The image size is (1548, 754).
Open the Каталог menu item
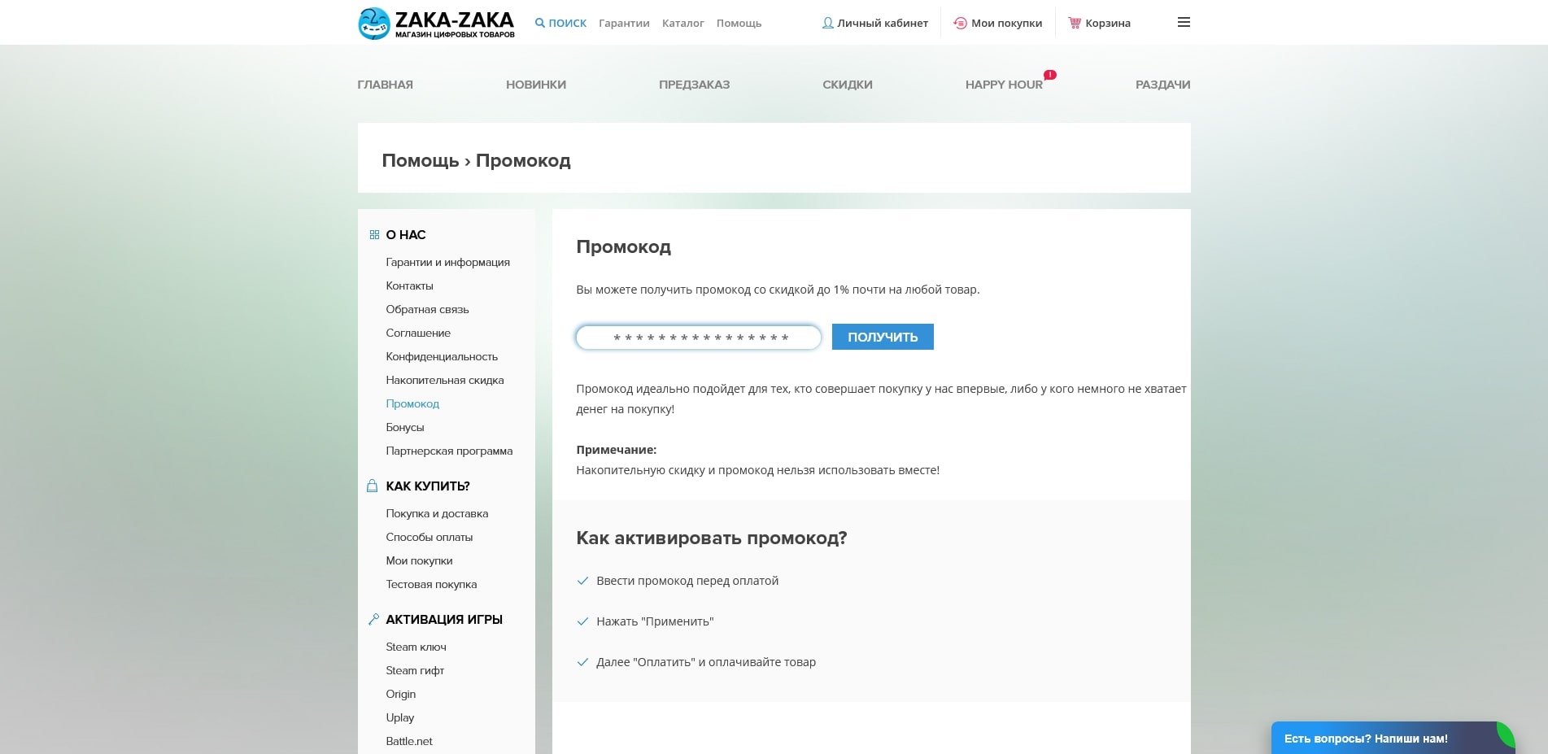tap(683, 23)
